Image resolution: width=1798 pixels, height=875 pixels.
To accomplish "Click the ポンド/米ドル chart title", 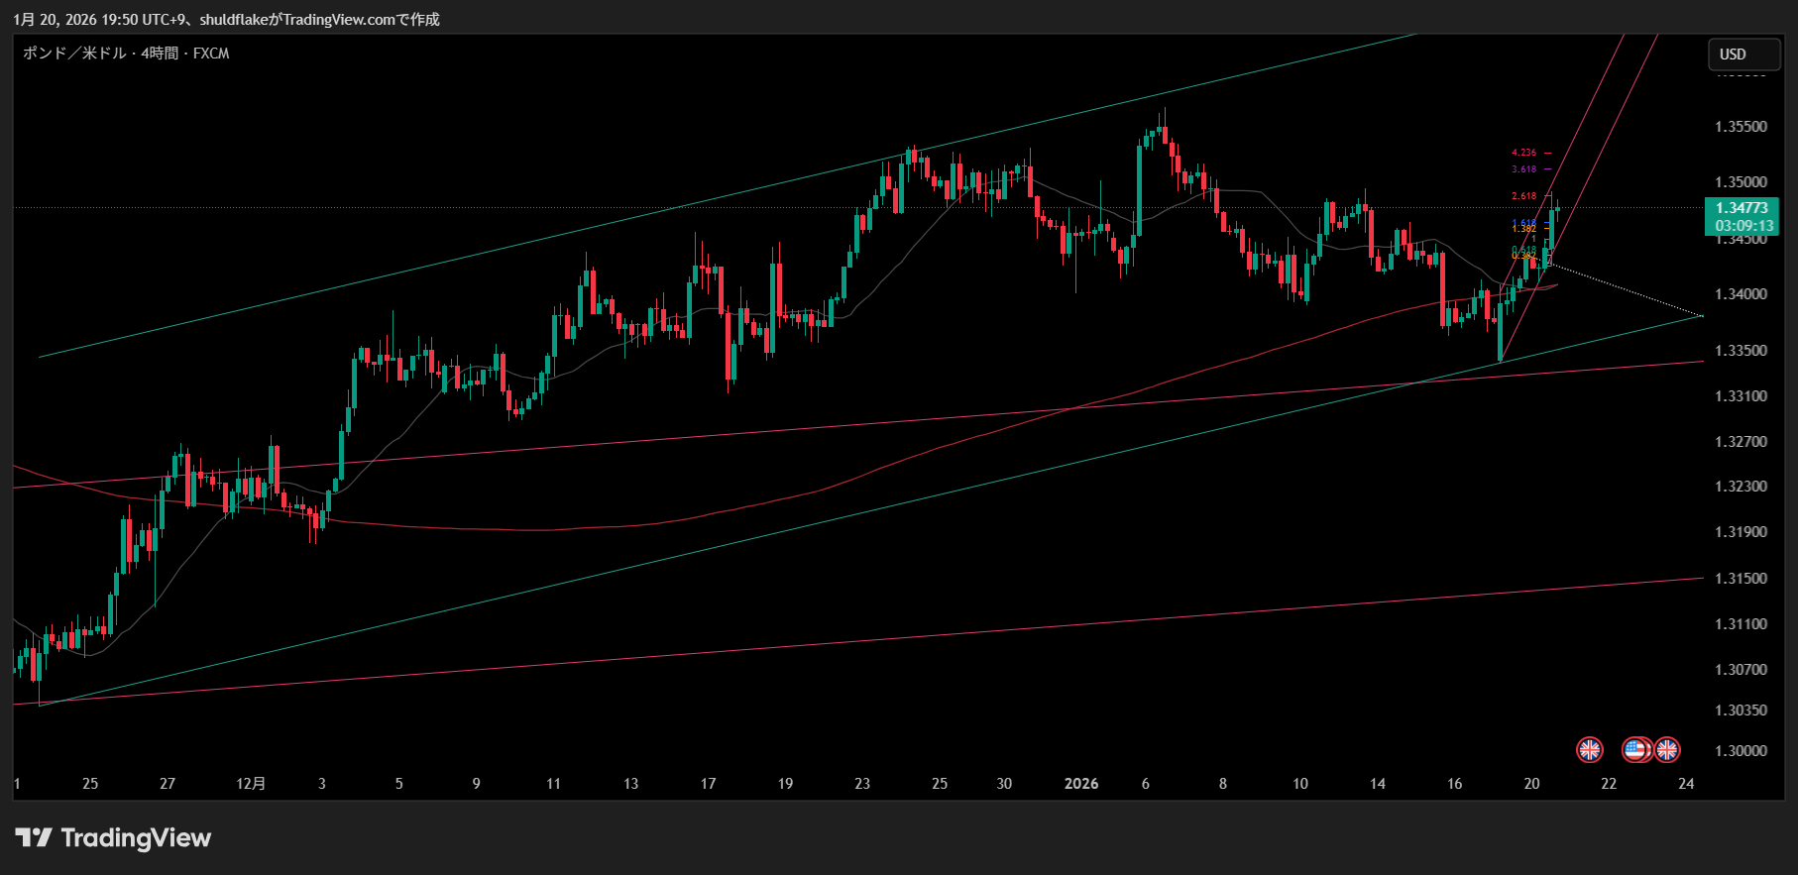I will [126, 54].
